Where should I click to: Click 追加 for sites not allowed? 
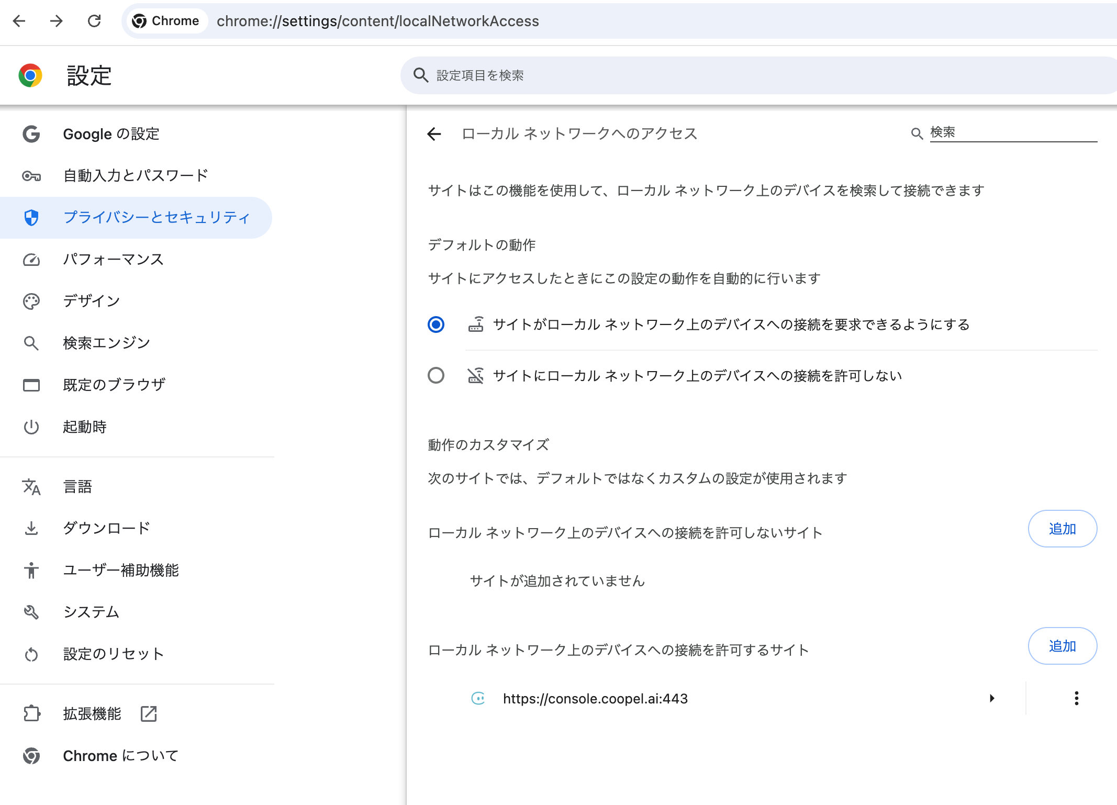tap(1062, 529)
